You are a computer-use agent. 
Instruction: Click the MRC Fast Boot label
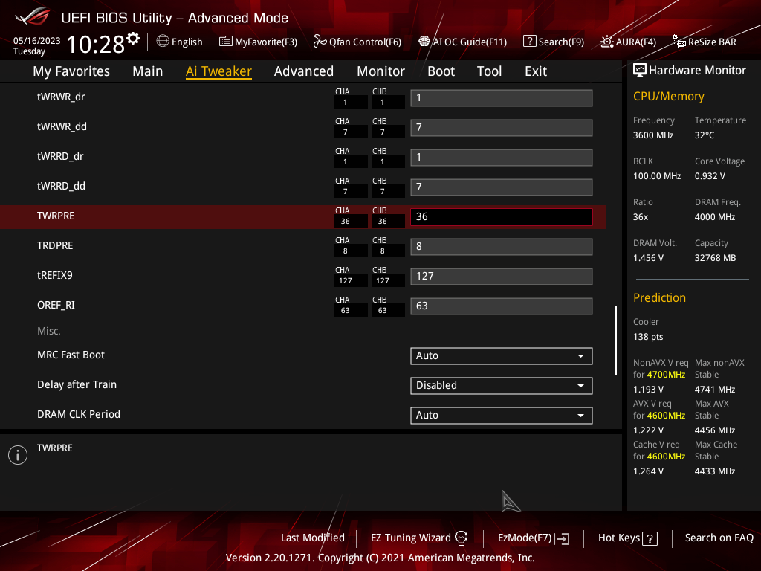tap(71, 355)
